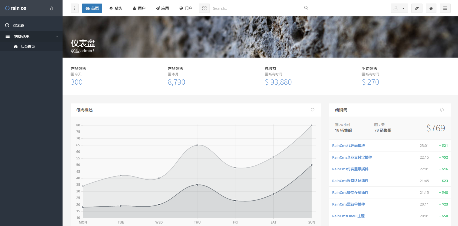Click the grid layout icon beside search

coord(204,8)
